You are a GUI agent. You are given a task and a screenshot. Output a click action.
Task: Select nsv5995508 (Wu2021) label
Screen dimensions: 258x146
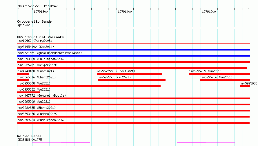point(34,83)
